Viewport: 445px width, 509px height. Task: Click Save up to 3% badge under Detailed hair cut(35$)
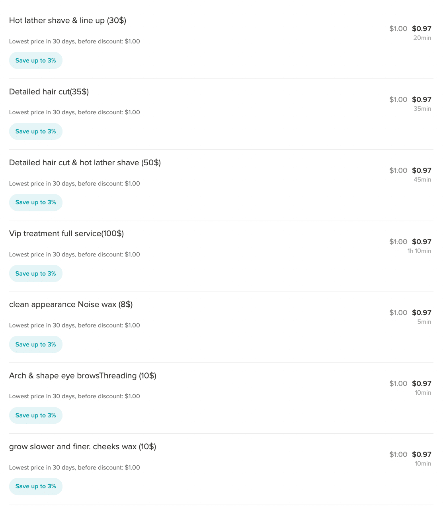tap(36, 131)
